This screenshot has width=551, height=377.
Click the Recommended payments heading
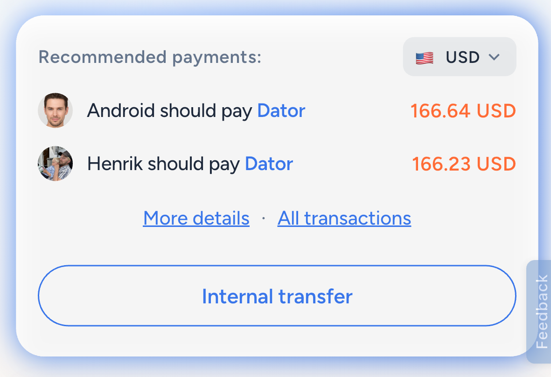[150, 57]
